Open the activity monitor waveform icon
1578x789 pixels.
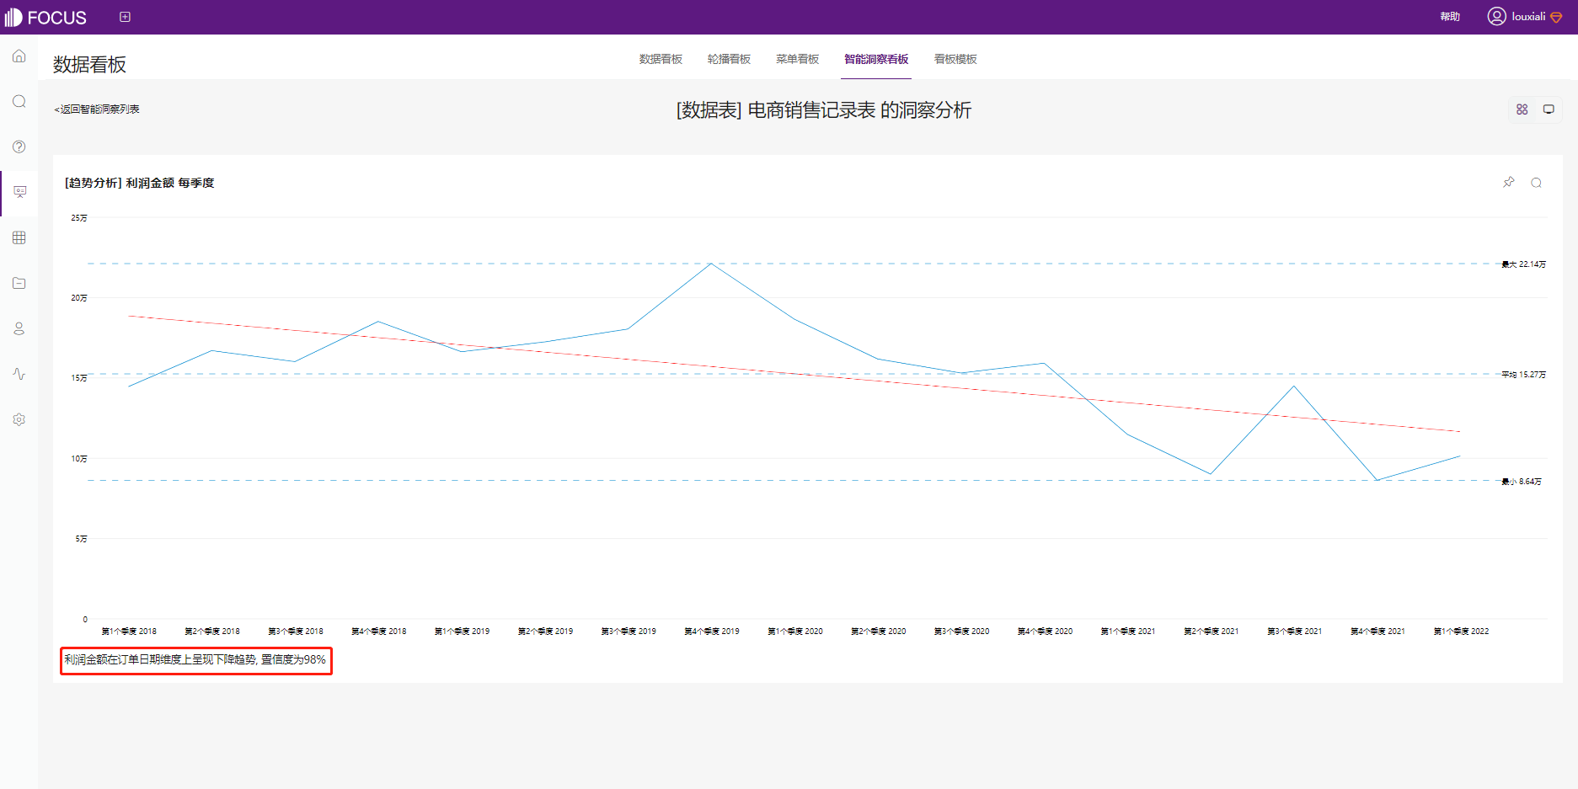pos(19,374)
